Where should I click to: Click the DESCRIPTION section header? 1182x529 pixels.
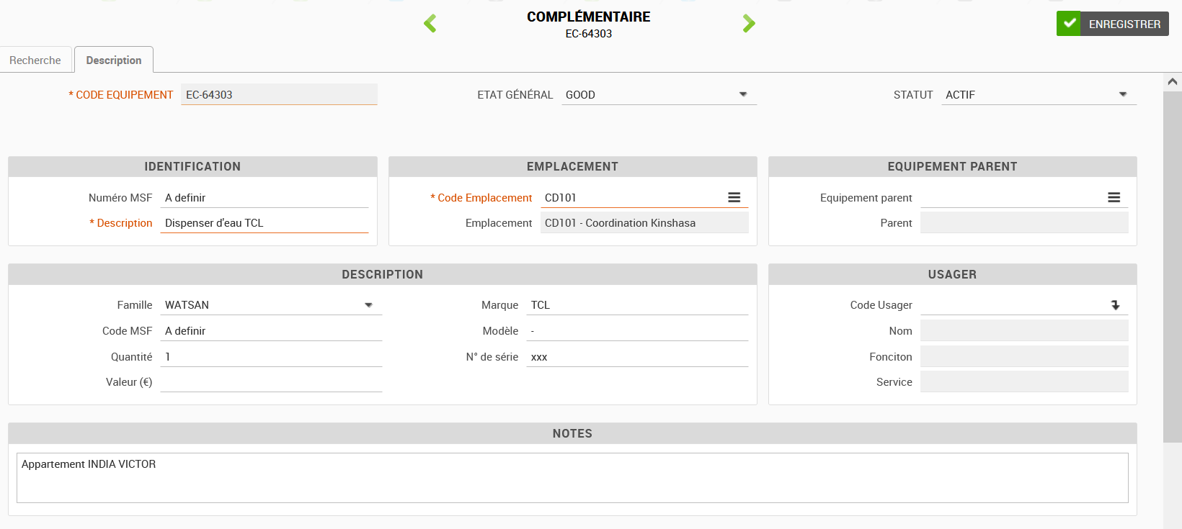tap(383, 275)
